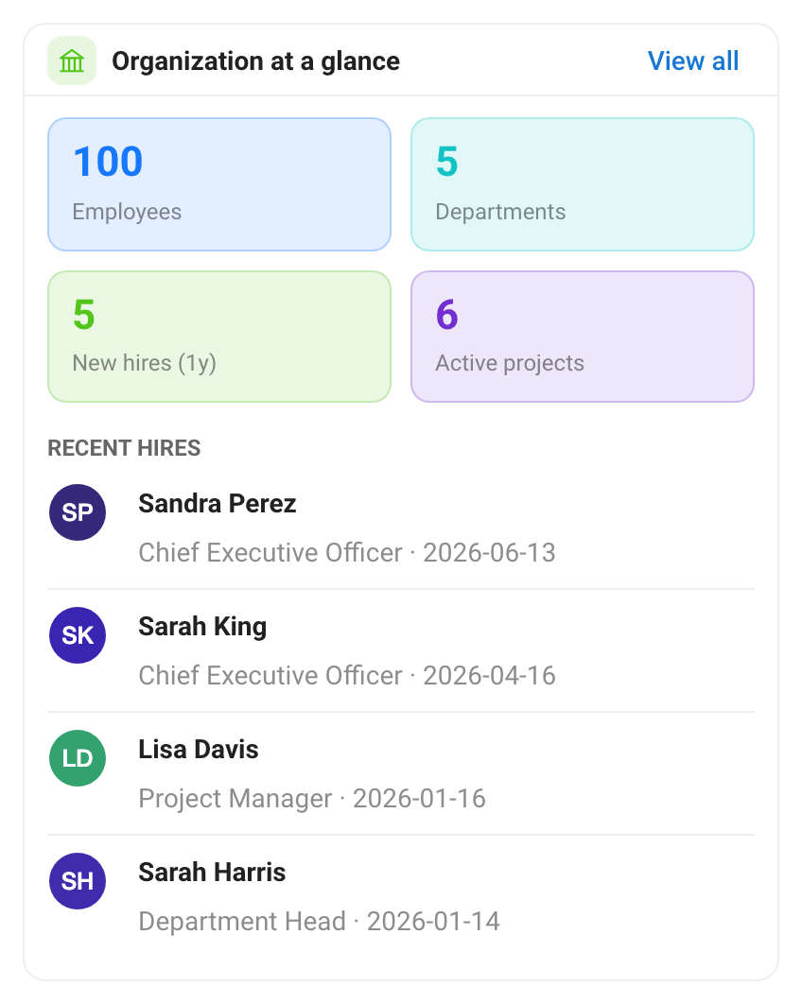The image size is (802, 1004).
Task: Click Sandra Perez's SP avatar
Action: coord(78,512)
